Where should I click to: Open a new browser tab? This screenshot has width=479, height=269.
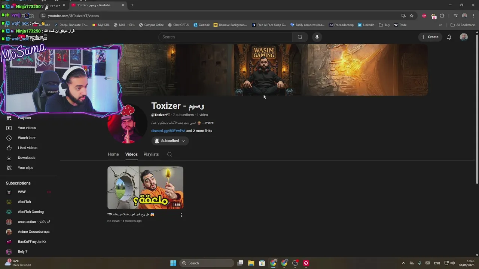tap(132, 5)
